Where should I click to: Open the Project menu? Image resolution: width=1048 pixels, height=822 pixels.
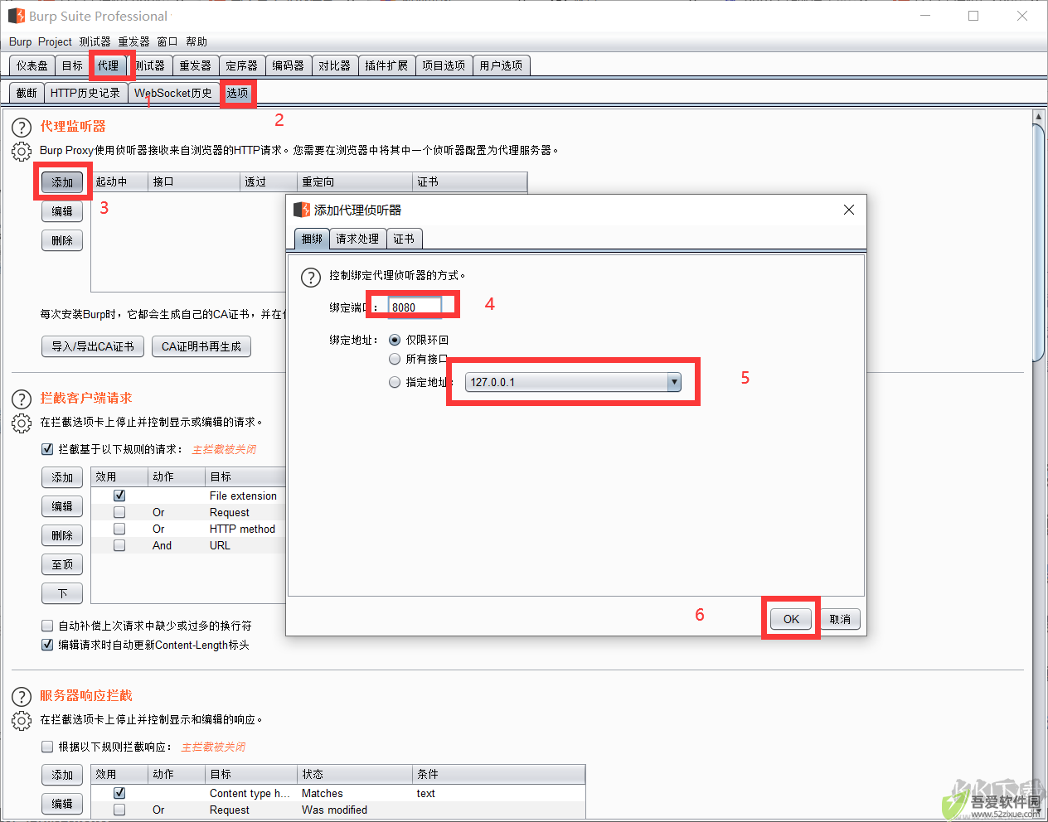55,41
